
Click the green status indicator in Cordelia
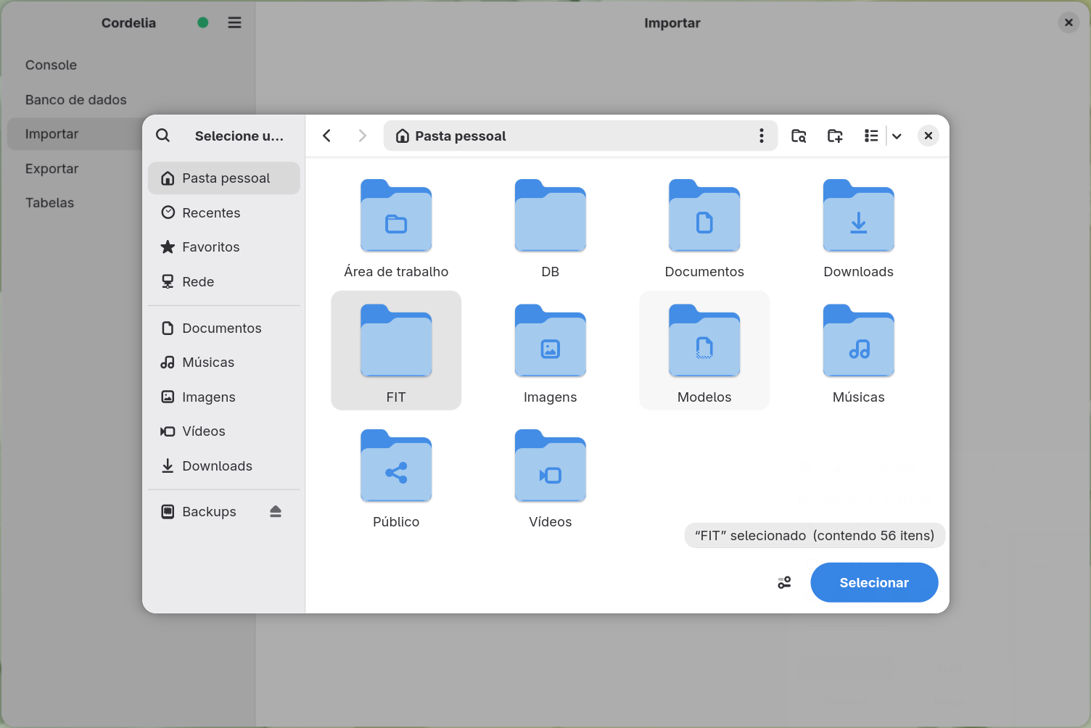(x=203, y=22)
